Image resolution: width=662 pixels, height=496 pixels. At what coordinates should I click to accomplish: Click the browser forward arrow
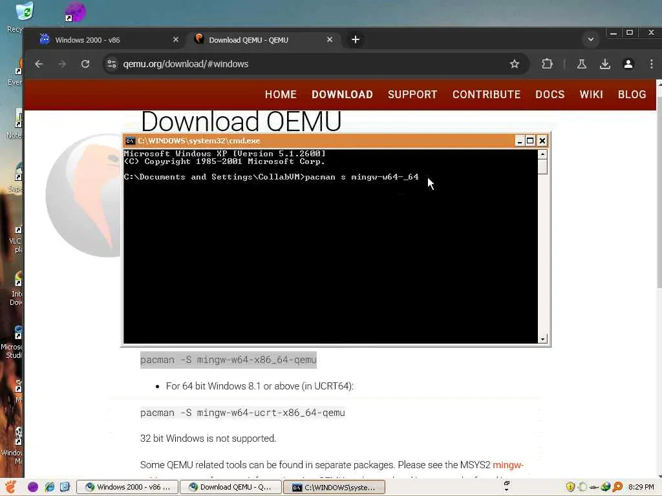coord(62,64)
